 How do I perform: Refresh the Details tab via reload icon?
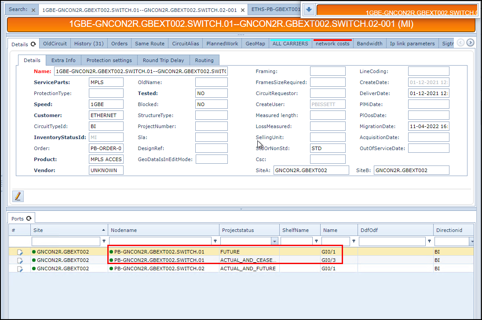coord(33,44)
